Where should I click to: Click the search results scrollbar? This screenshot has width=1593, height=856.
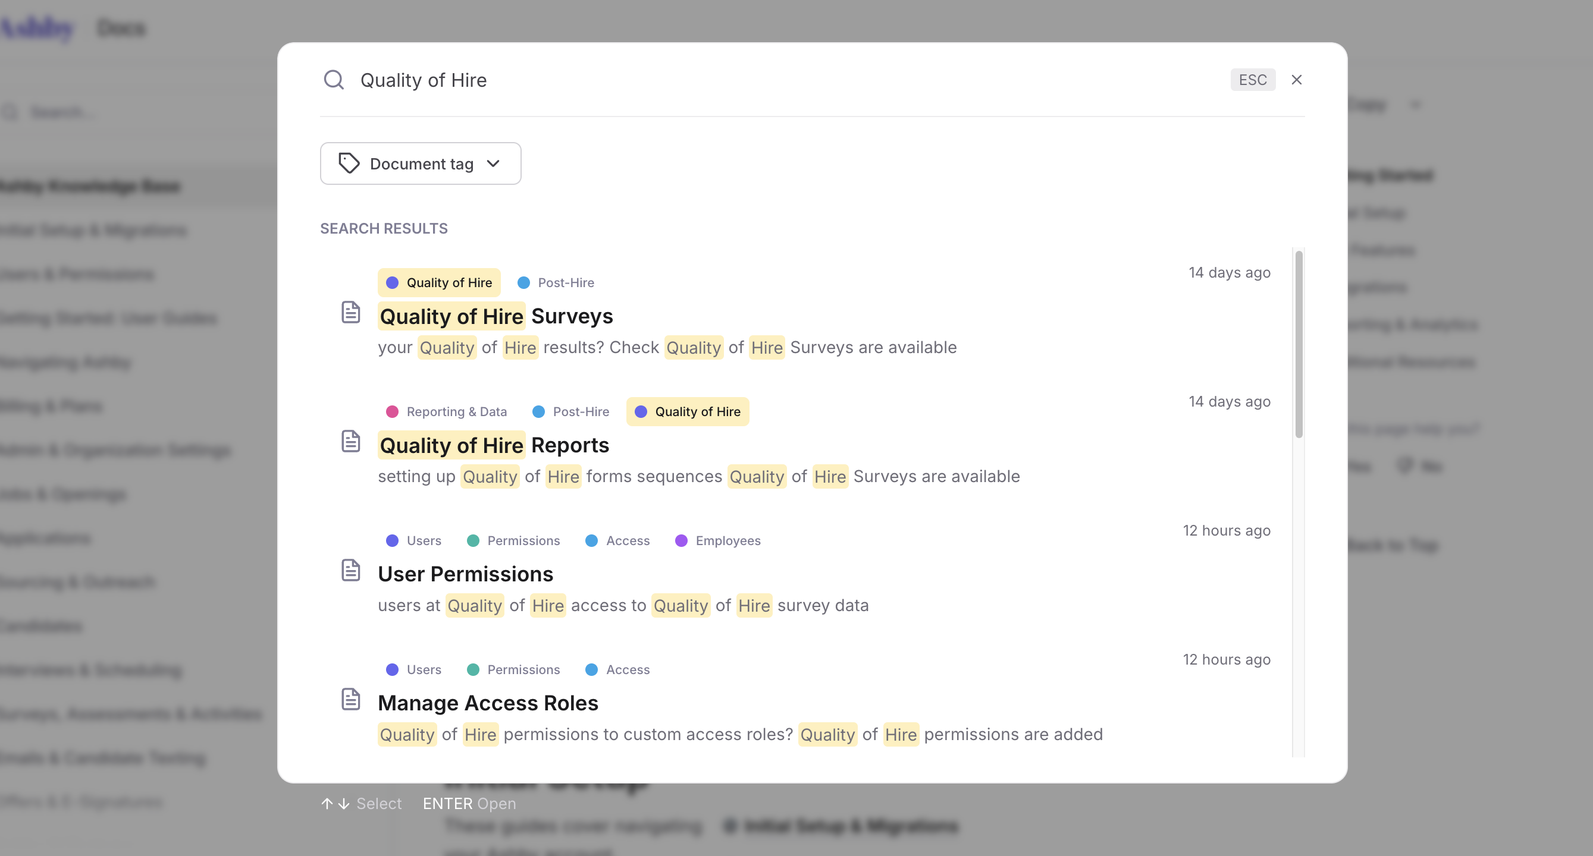pos(1299,344)
